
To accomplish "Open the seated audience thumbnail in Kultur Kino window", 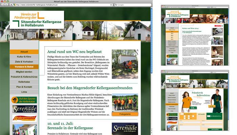I will click(217, 62).
